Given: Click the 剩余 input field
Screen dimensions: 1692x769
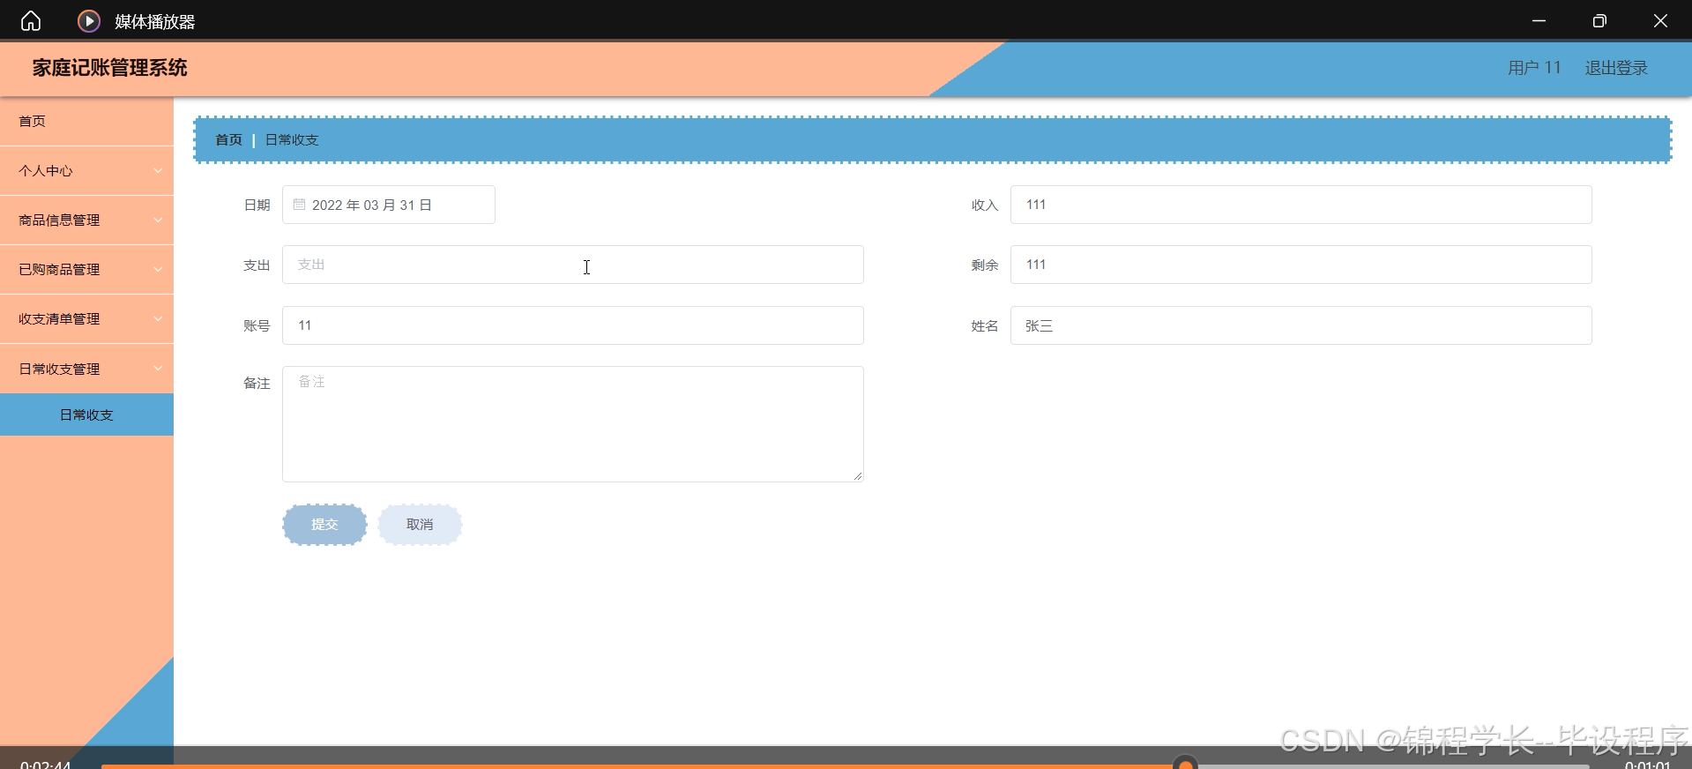Looking at the screenshot, I should coord(1301,265).
